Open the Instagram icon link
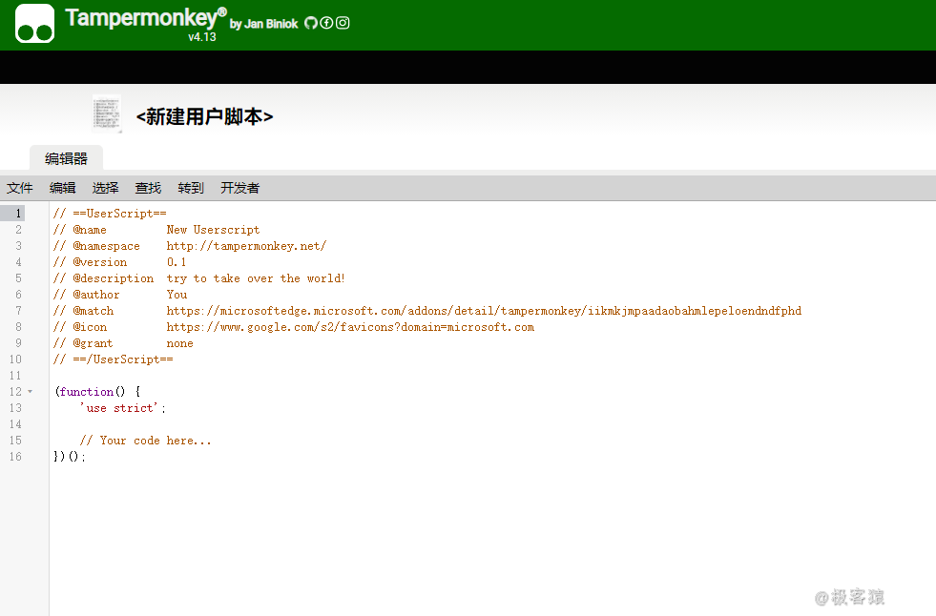This screenshot has height=616, width=936. point(343,23)
